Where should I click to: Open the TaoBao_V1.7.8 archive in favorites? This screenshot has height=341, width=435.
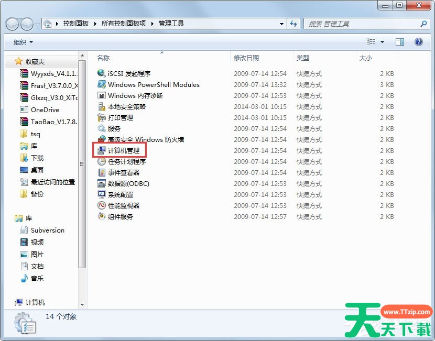49,122
